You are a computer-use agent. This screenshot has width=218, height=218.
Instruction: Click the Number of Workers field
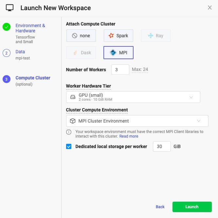pos(120,70)
